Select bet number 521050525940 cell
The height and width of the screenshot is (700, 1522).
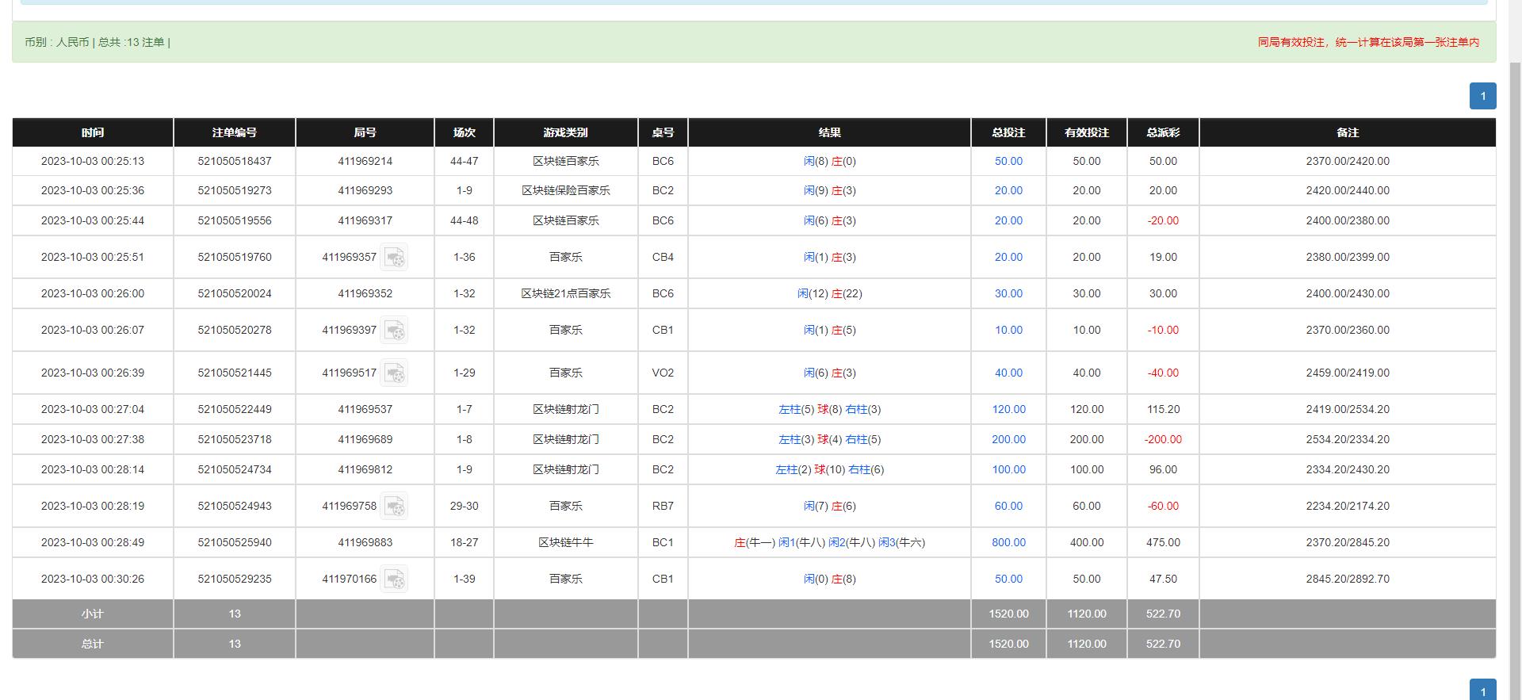click(235, 542)
